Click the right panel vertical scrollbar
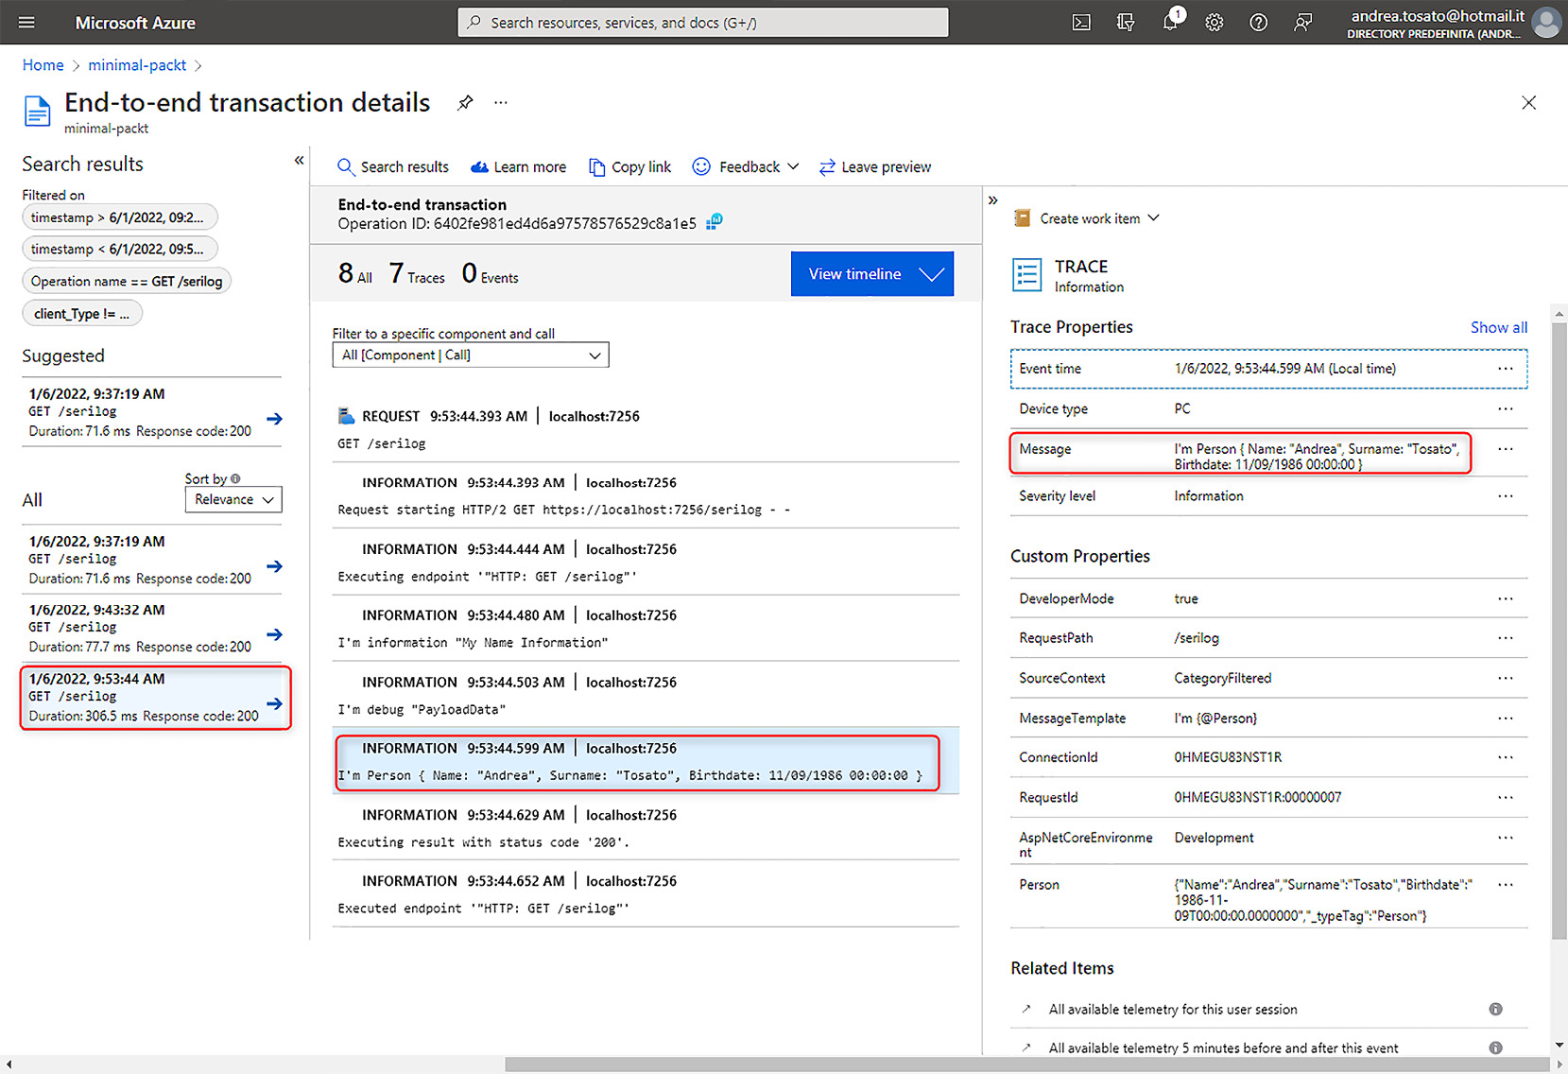Screen dimensions: 1568x1074 coord(1559,631)
